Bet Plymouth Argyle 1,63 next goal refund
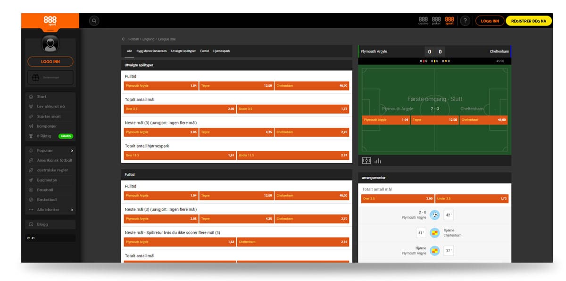The width and height of the screenshot is (566, 281). (x=180, y=242)
